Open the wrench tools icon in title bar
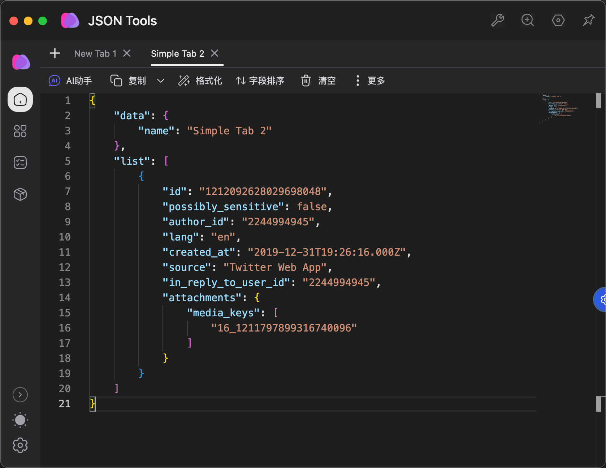Viewport: 606px width, 468px height. pos(498,20)
